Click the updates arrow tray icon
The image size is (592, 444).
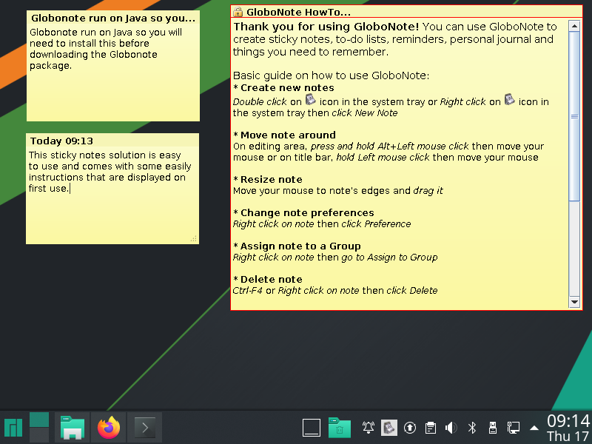(410, 428)
